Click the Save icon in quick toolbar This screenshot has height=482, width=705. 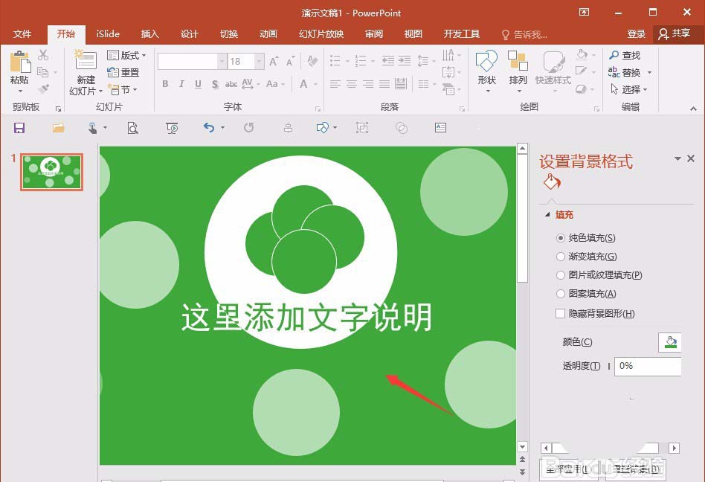tap(19, 128)
